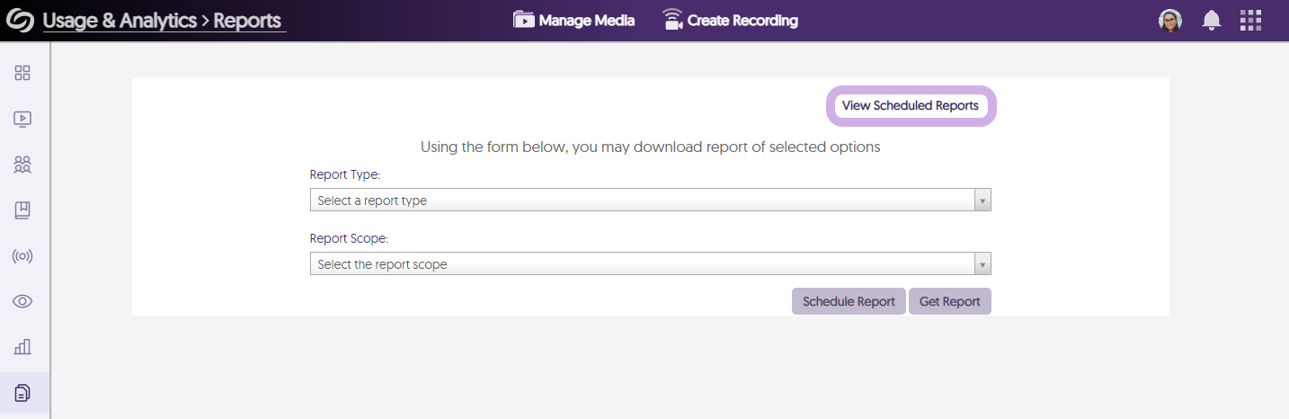The width and height of the screenshot is (1289, 419).
Task: Click the reports document icon in the sidebar
Action: [22, 393]
